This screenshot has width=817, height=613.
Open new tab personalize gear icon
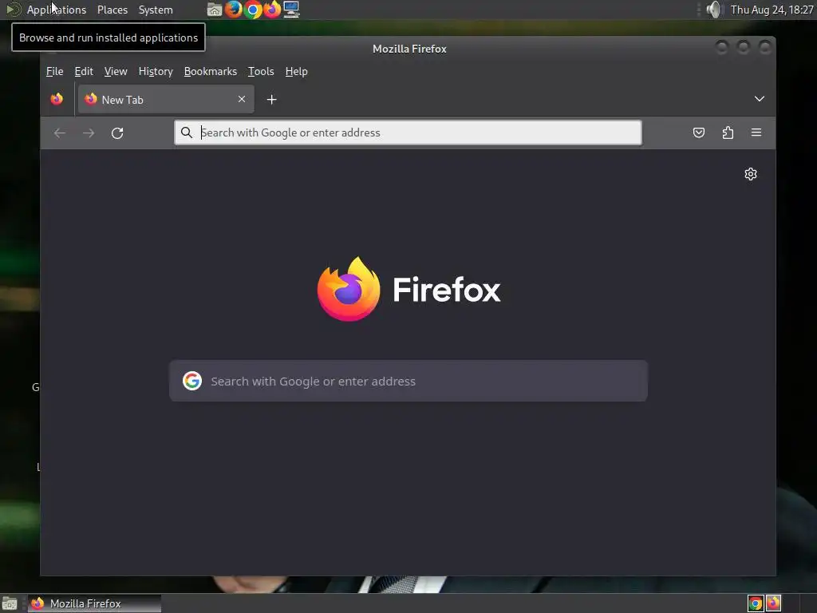pos(750,174)
